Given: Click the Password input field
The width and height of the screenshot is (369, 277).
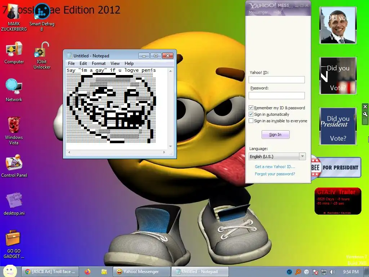Looking at the screenshot, I should point(277,95).
